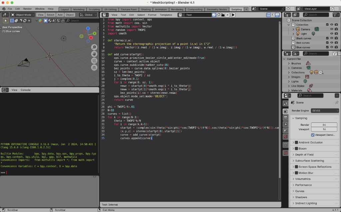Switch to the Shading workspace tab
The width and height of the screenshot is (341, 212).
(146, 9)
